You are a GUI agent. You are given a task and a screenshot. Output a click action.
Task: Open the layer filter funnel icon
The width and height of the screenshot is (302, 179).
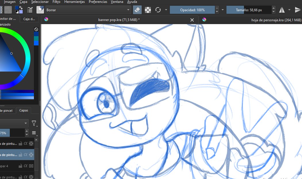(x=34, y=123)
